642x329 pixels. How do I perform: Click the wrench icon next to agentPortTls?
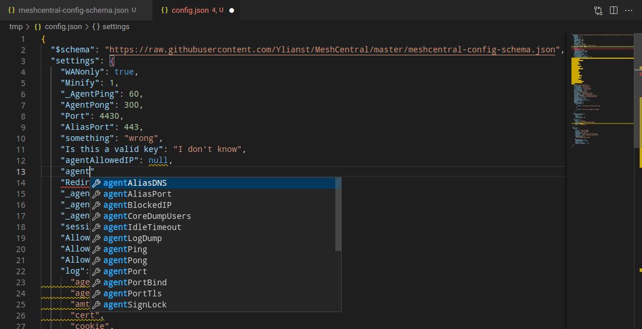97,294
